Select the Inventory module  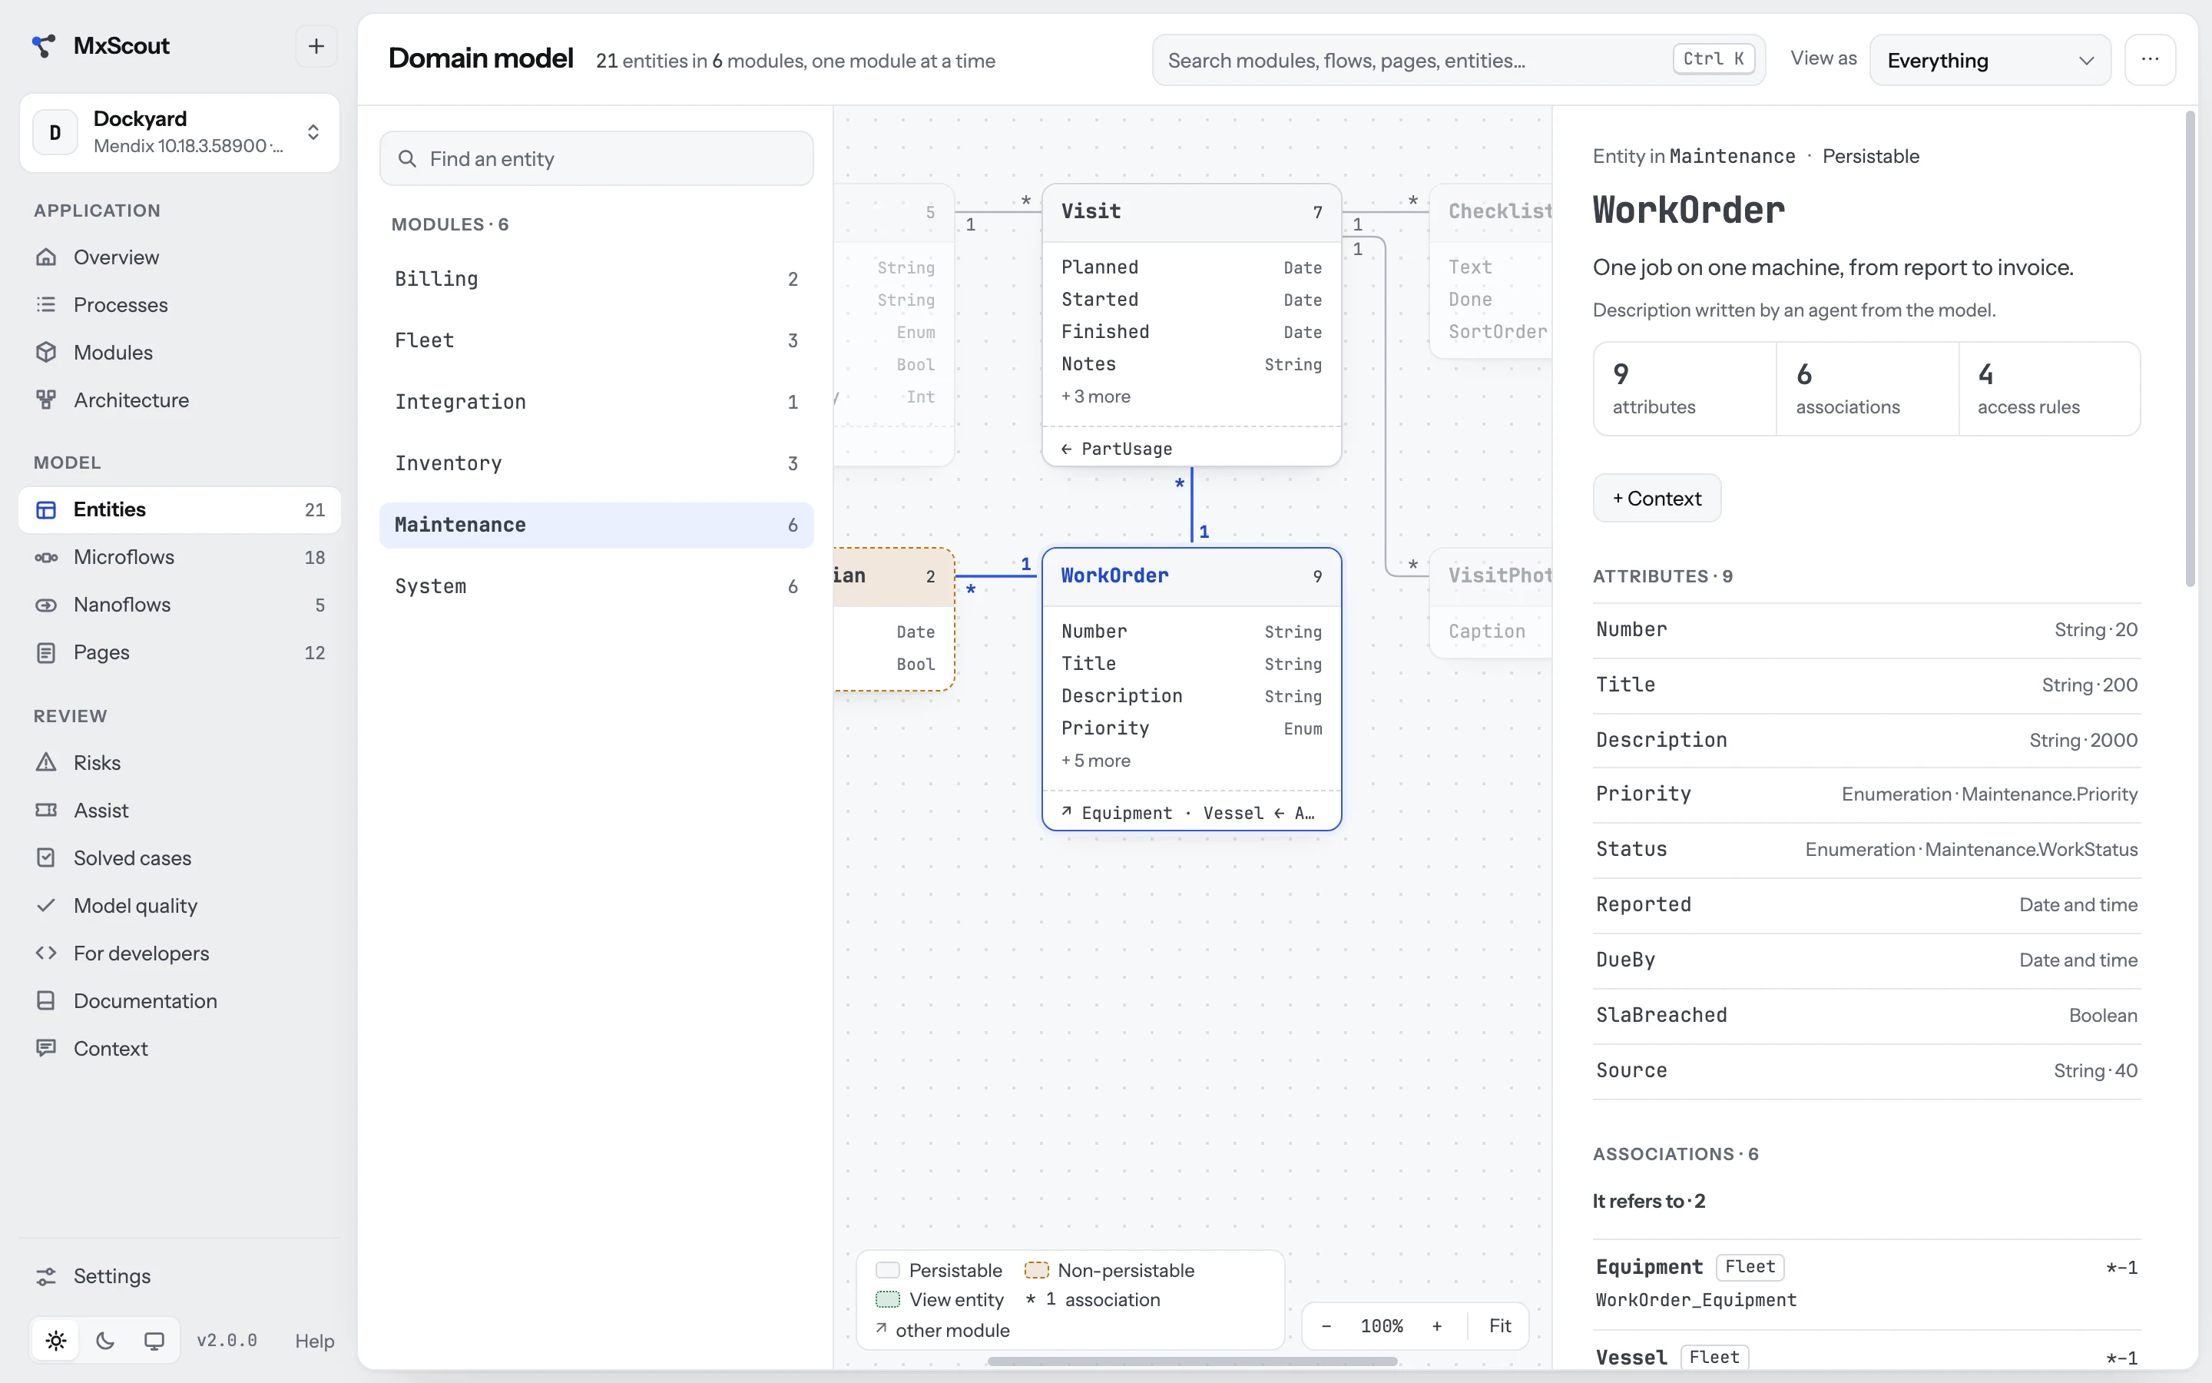[596, 464]
